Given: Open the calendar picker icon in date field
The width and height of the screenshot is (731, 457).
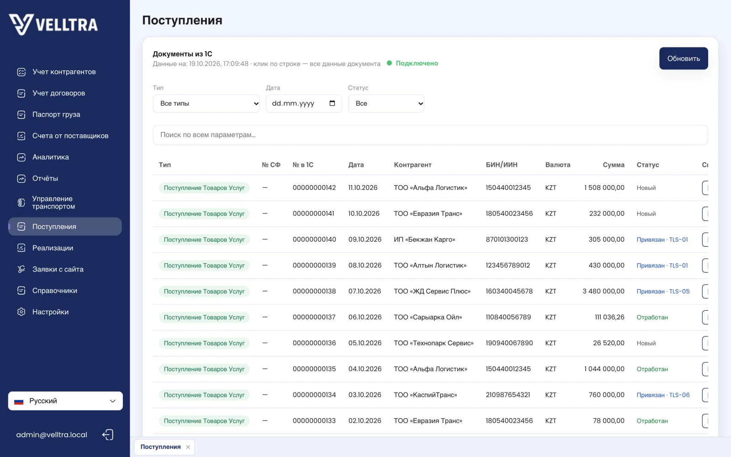Looking at the screenshot, I should coord(332,103).
